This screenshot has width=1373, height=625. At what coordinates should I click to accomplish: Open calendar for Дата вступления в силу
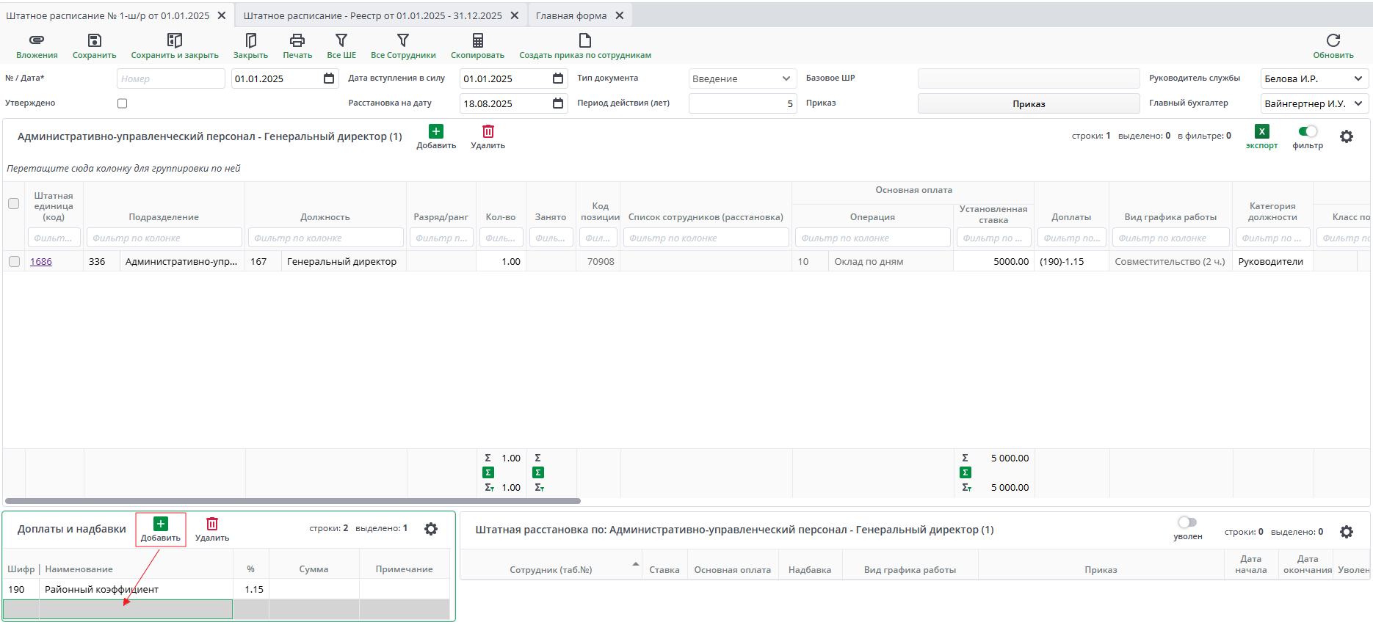point(558,78)
